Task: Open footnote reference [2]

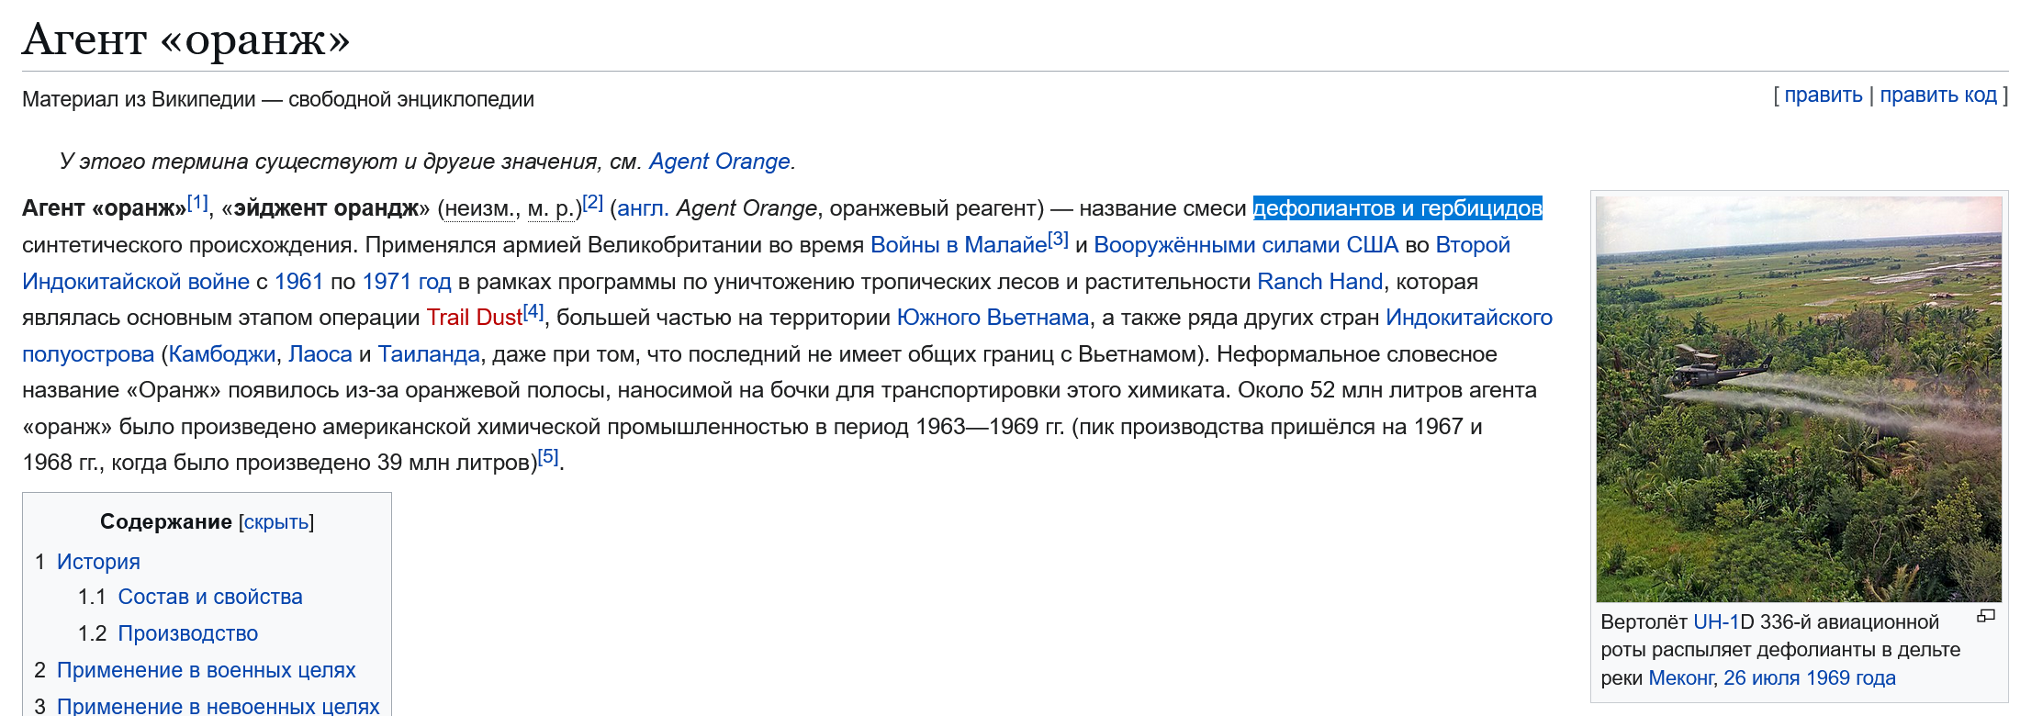Action: pyautogui.click(x=592, y=203)
